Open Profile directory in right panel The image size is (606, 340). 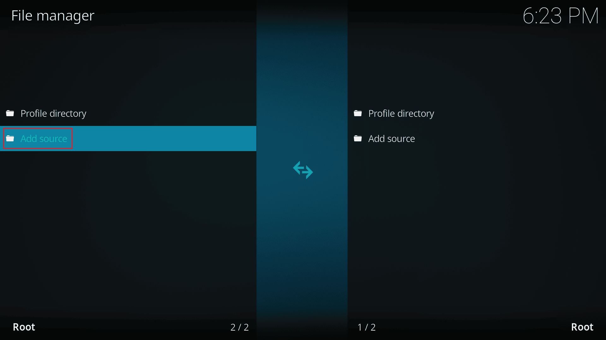(401, 113)
